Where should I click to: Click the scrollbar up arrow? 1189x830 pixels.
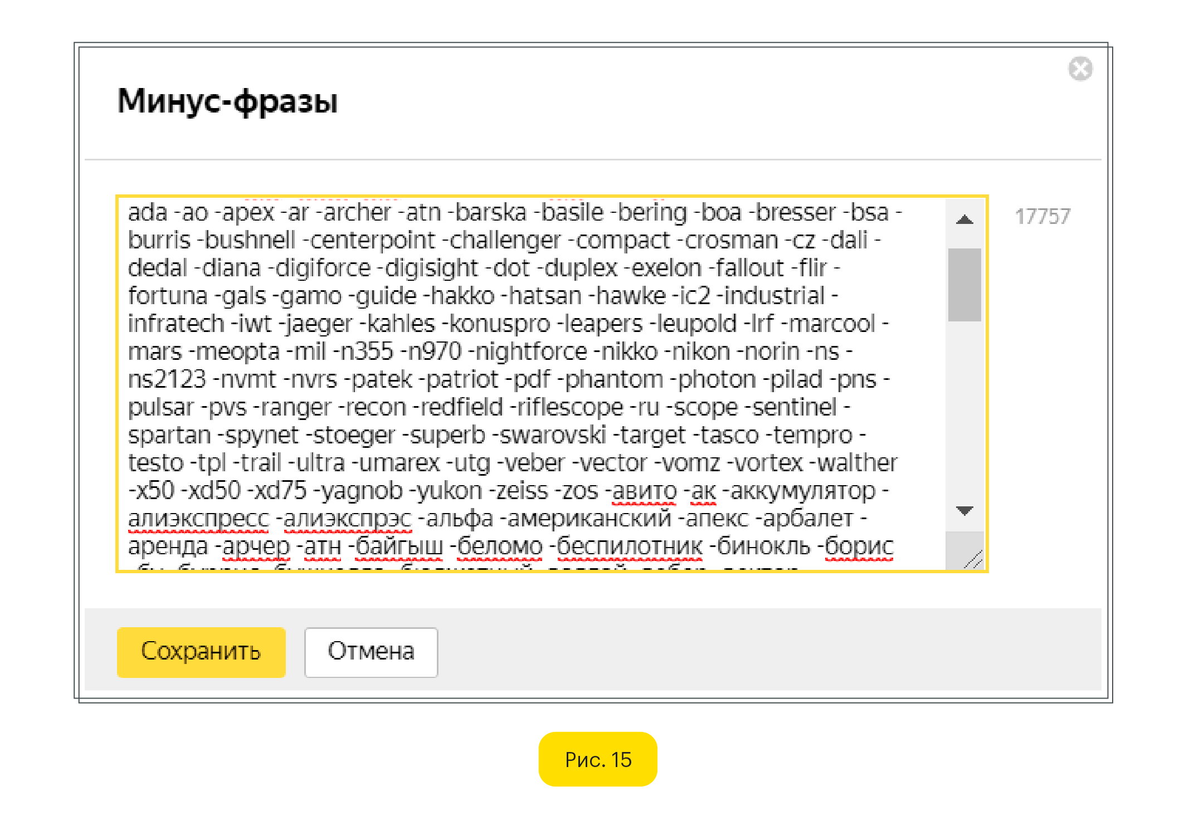[964, 219]
